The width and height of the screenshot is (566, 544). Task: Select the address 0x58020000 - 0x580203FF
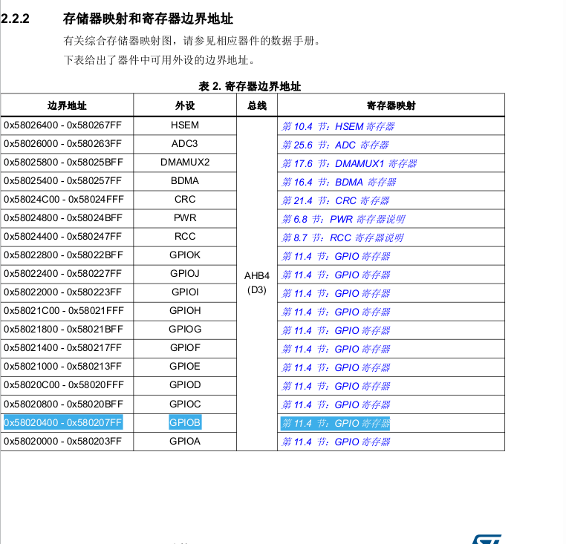pos(63,442)
